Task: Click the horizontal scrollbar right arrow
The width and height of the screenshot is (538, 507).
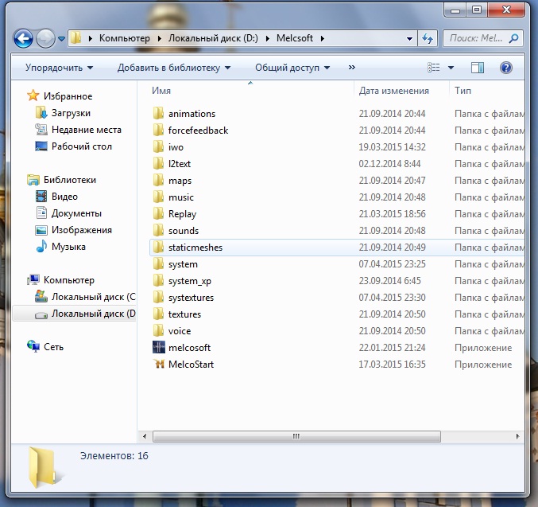Action: tap(518, 436)
